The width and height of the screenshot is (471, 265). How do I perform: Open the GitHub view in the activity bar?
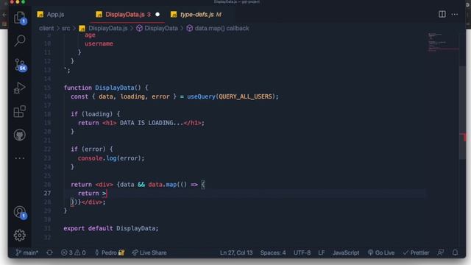[x=20, y=135]
